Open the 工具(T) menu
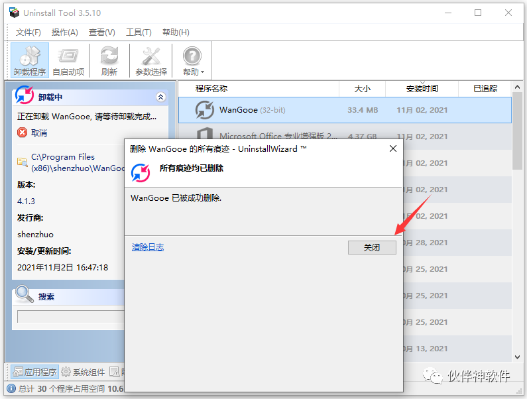Screen dimensions: 527x399 139,32
